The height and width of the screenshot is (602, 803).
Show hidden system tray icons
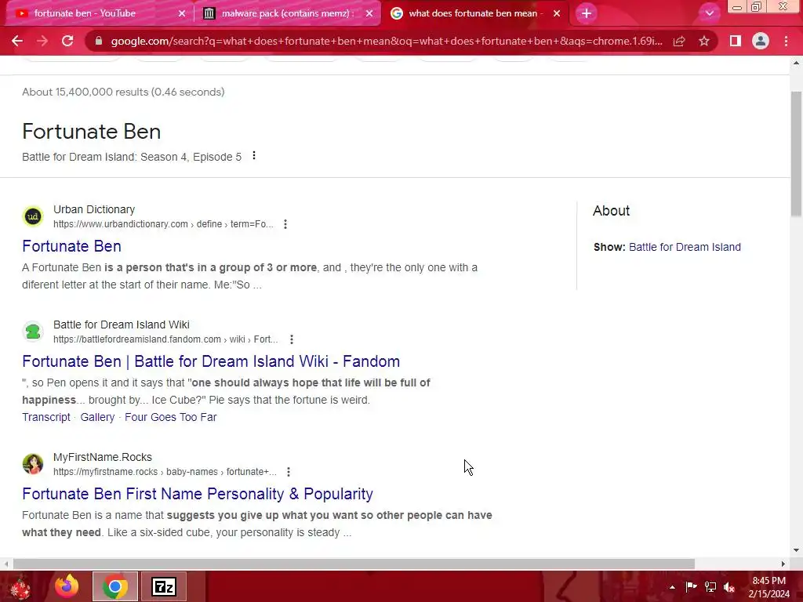(x=672, y=587)
